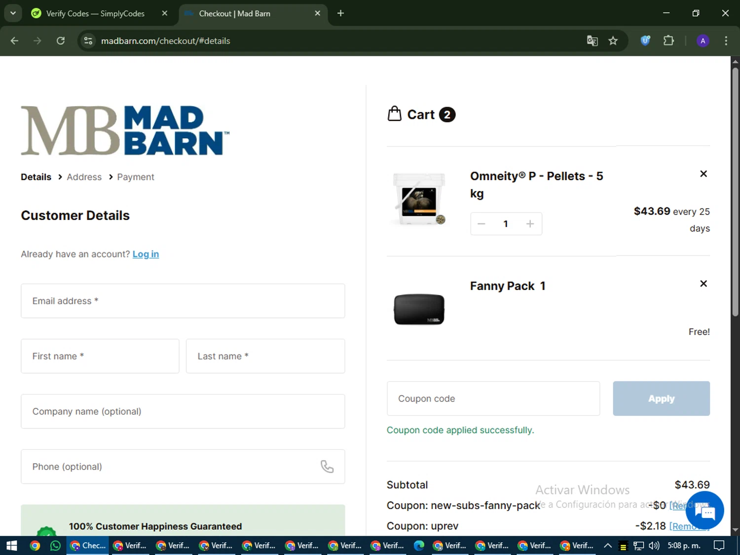Open the translate page icon
740x555 pixels.
pos(592,41)
